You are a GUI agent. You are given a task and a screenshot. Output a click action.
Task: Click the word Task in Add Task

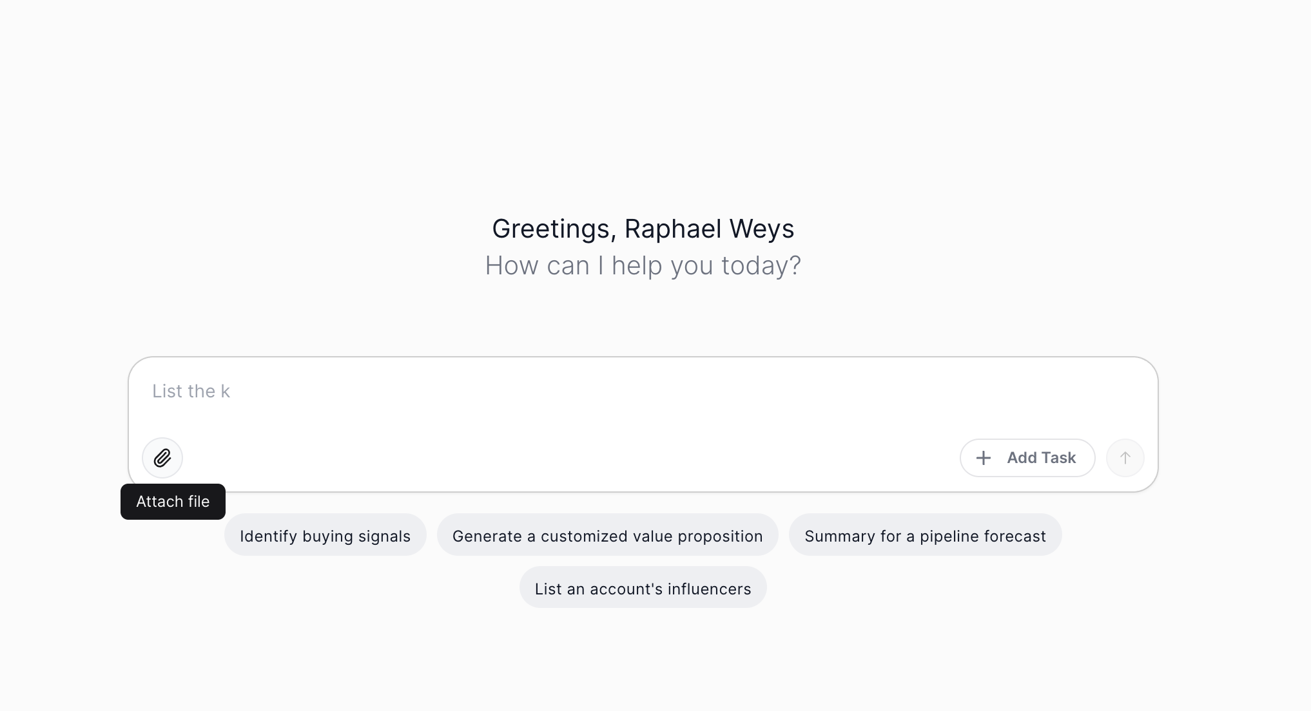(x=1058, y=458)
